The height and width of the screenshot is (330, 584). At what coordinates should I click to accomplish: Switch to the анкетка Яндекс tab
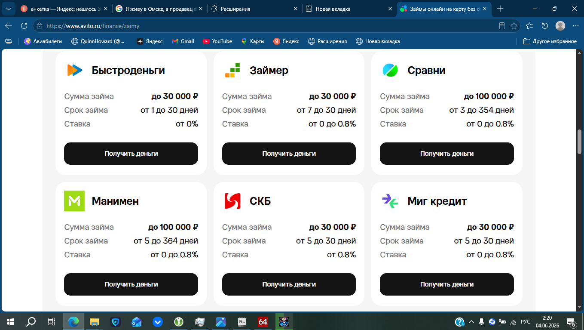[64, 9]
